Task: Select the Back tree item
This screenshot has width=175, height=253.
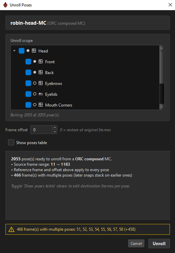Action: pos(49,73)
